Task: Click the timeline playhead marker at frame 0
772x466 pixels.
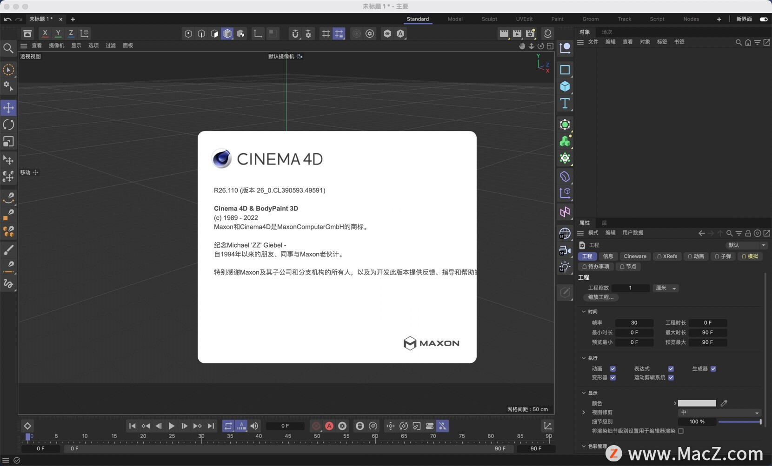Action: (x=28, y=437)
